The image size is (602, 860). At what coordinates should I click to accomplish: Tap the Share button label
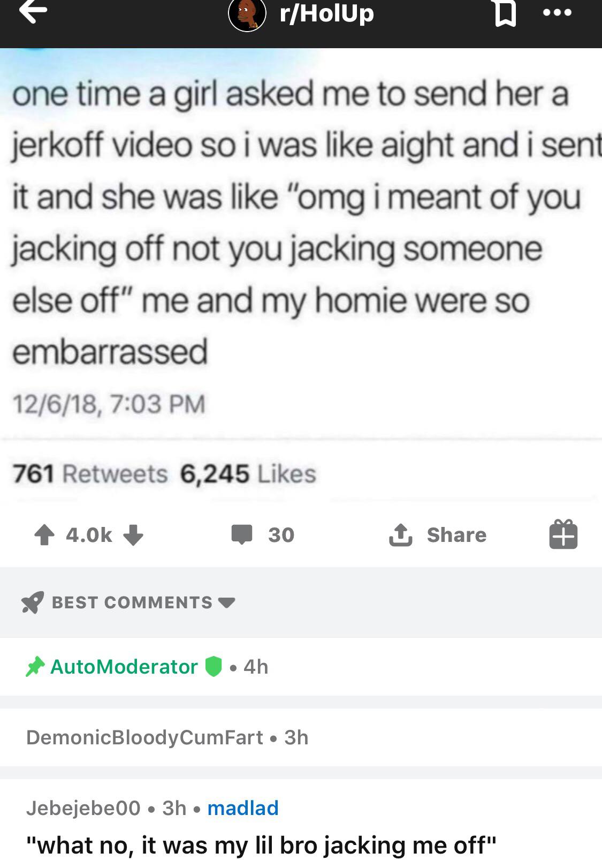click(456, 534)
